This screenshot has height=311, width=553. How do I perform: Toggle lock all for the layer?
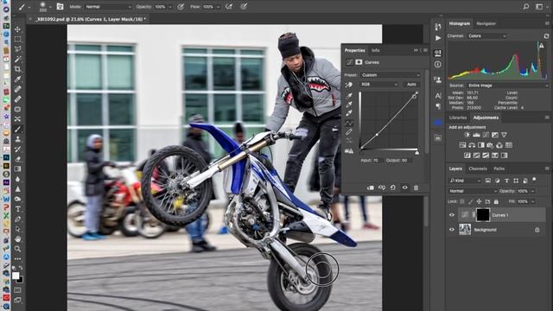tap(496, 201)
